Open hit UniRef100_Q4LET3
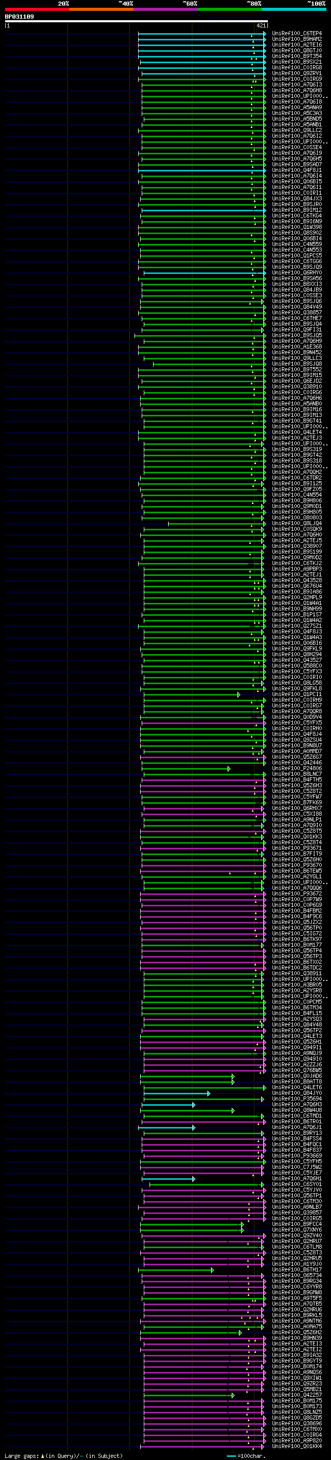Viewport: 331px width, 1460px height. pos(296,1036)
